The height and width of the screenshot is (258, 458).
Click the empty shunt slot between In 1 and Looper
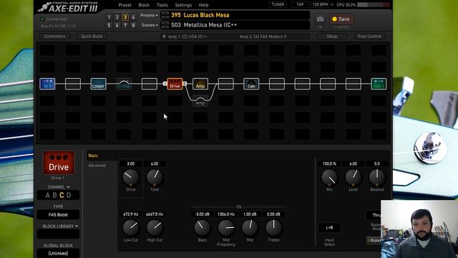point(73,84)
